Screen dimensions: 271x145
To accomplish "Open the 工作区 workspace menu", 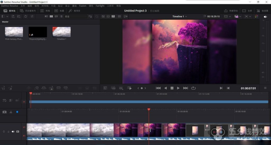I will point(110,6).
